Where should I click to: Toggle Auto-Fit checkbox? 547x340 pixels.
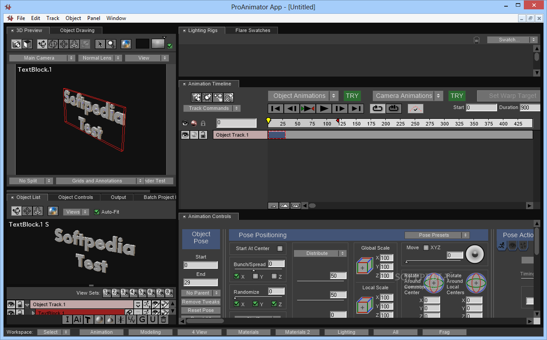click(97, 212)
